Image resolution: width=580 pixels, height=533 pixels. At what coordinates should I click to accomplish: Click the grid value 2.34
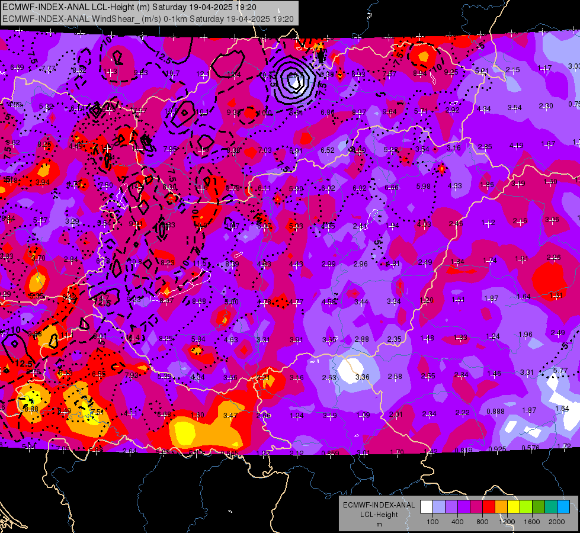point(429,413)
